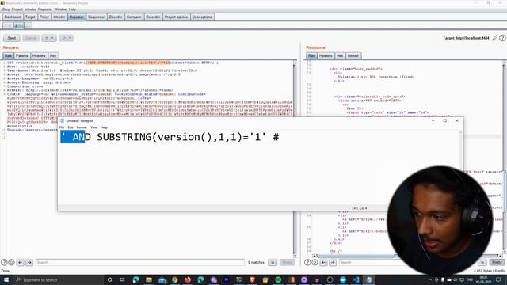Open the Target tab
The height and width of the screenshot is (285, 507).
(x=30, y=17)
